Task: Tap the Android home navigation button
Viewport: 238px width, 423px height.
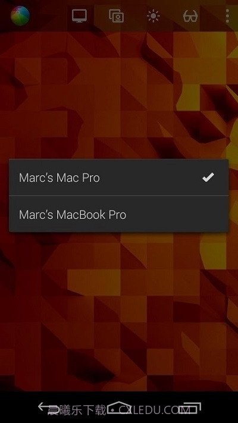Action: coord(119,408)
